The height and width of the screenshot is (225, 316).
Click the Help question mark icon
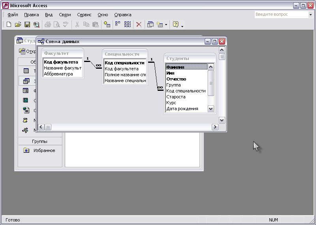(175, 24)
